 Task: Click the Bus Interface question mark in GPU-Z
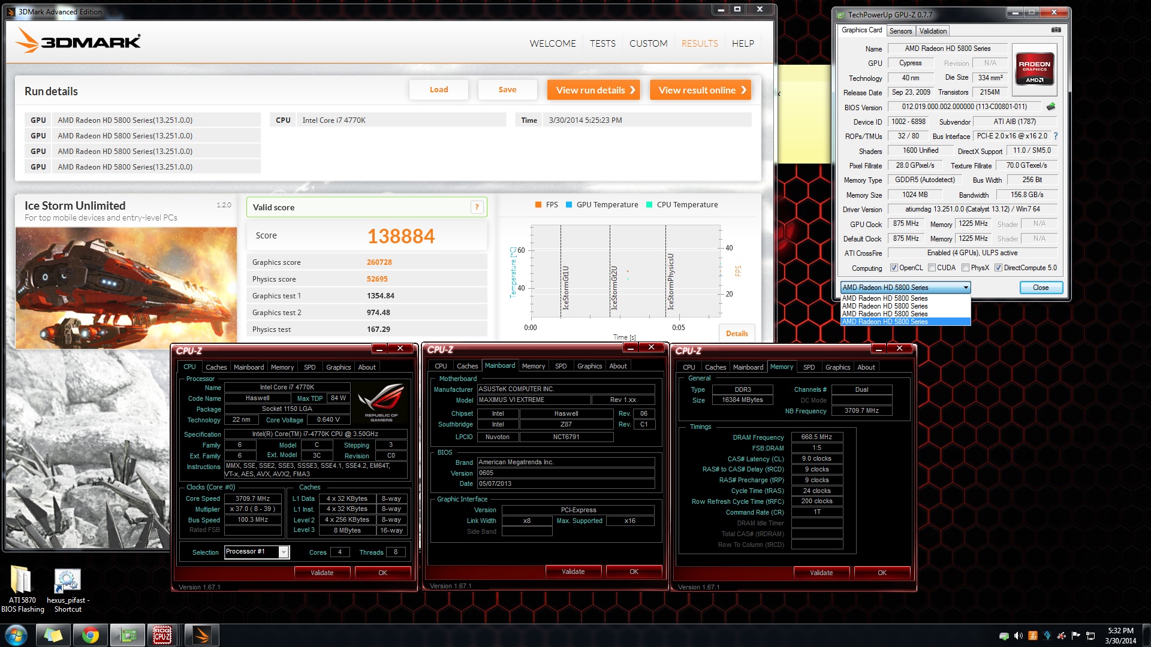[1056, 136]
